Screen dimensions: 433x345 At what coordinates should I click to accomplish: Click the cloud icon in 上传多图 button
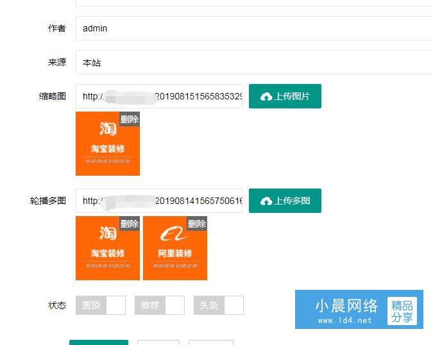click(266, 201)
